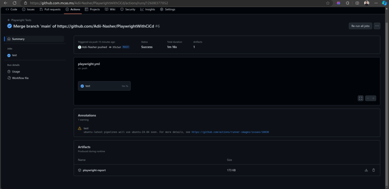Click Re-run all jobs button
Image resolution: width=389 pixels, height=189 pixels.
coord(360,26)
